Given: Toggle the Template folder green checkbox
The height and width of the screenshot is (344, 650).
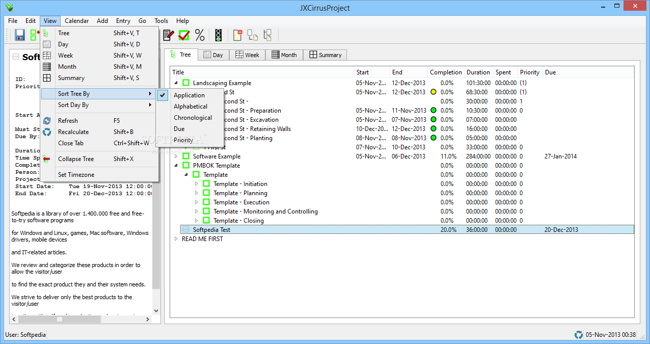Looking at the screenshot, I should pyautogui.click(x=196, y=175).
